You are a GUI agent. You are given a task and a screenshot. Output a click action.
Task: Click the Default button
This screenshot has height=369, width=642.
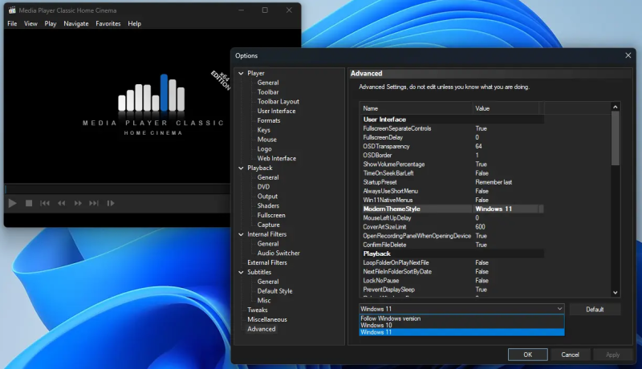[595, 310]
